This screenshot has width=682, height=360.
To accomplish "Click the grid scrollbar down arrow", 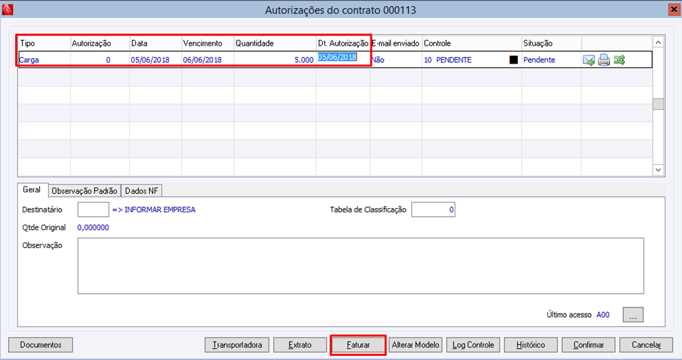I will point(658,170).
